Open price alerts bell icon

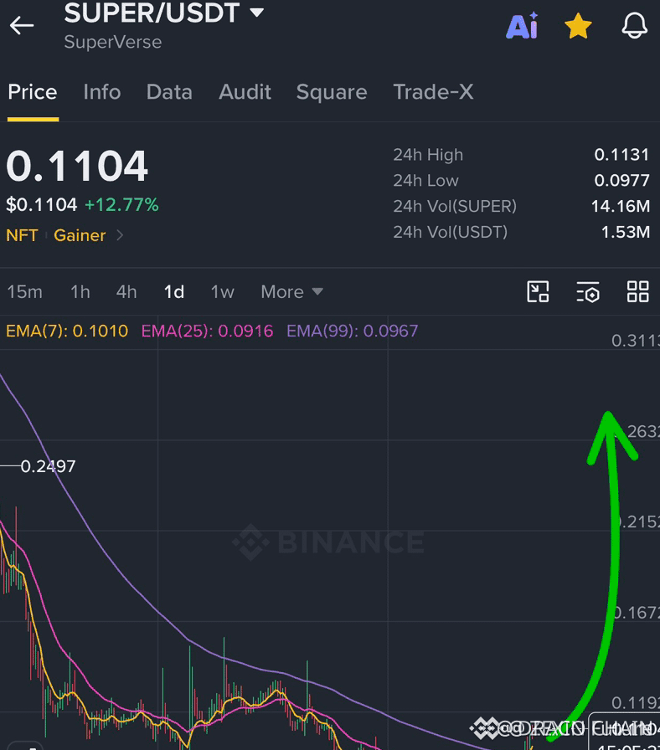tap(635, 26)
